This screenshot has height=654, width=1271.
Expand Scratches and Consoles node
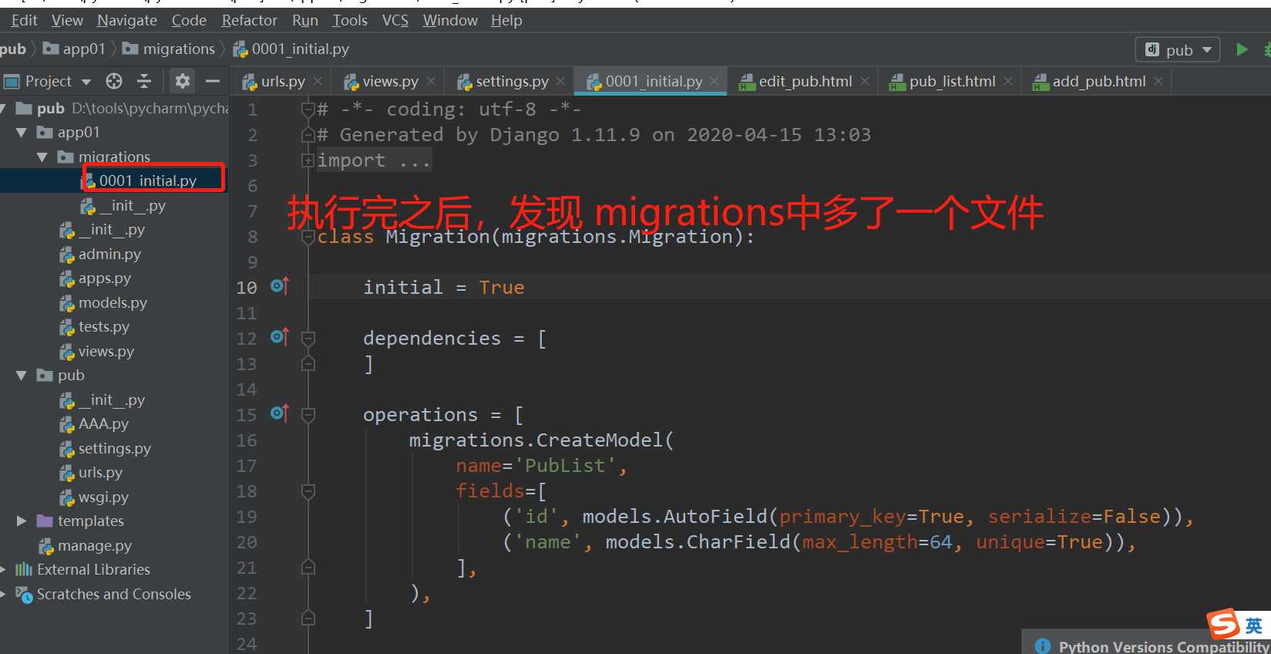[x=3, y=594]
